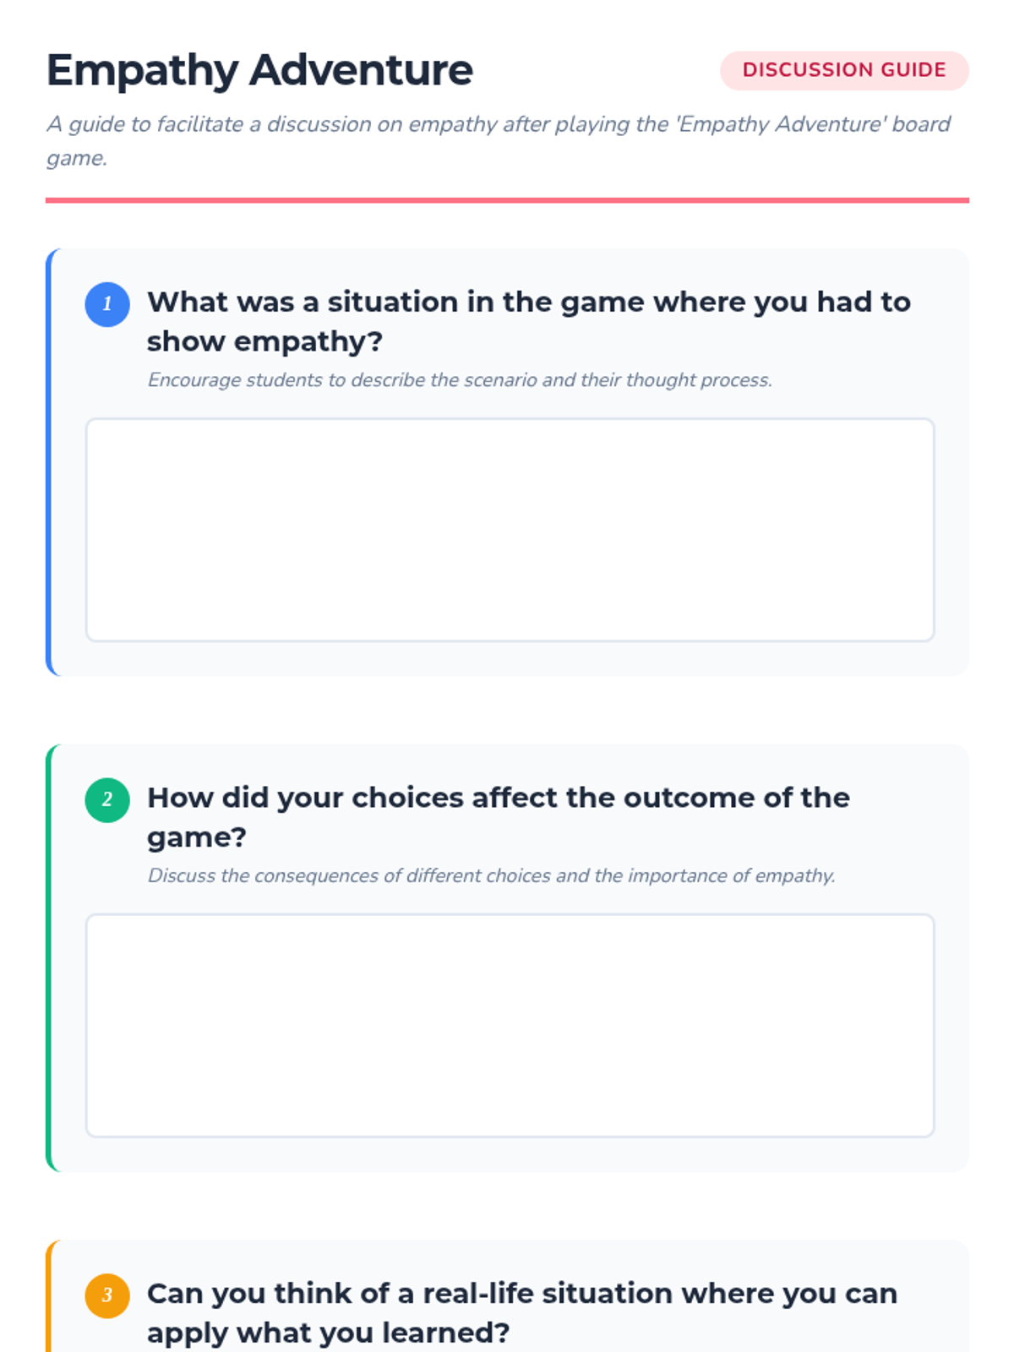This screenshot has width=1014, height=1352.
Task: Click the hint 'Encourage students to describe the scenario'
Action: pyautogui.click(x=460, y=380)
